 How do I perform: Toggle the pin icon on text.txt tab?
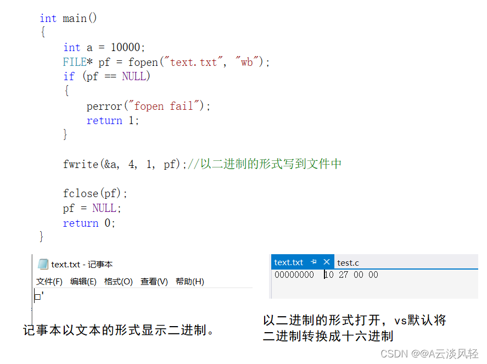tap(312, 262)
